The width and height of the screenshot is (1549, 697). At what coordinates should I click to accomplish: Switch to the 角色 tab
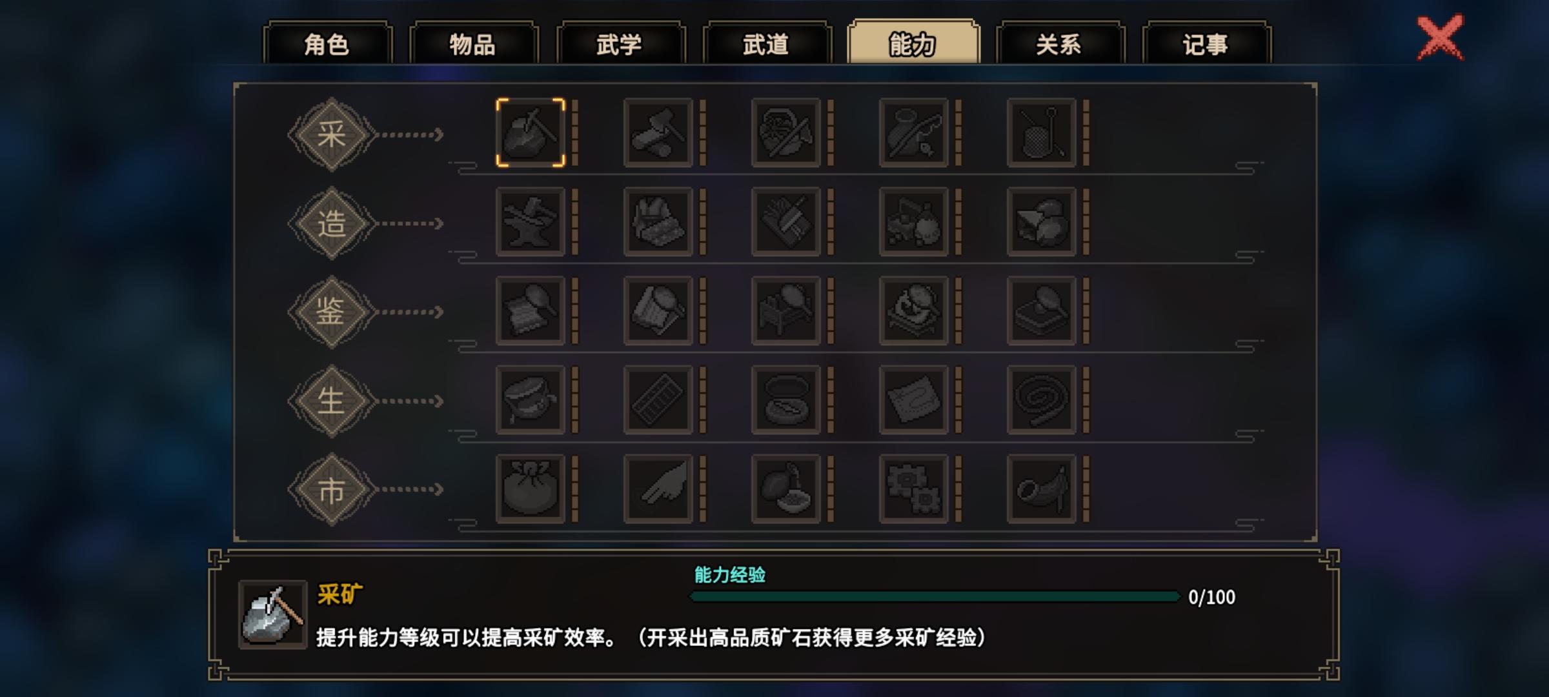pyautogui.click(x=327, y=43)
